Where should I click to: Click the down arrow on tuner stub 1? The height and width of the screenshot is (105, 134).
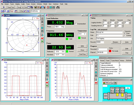113,92
